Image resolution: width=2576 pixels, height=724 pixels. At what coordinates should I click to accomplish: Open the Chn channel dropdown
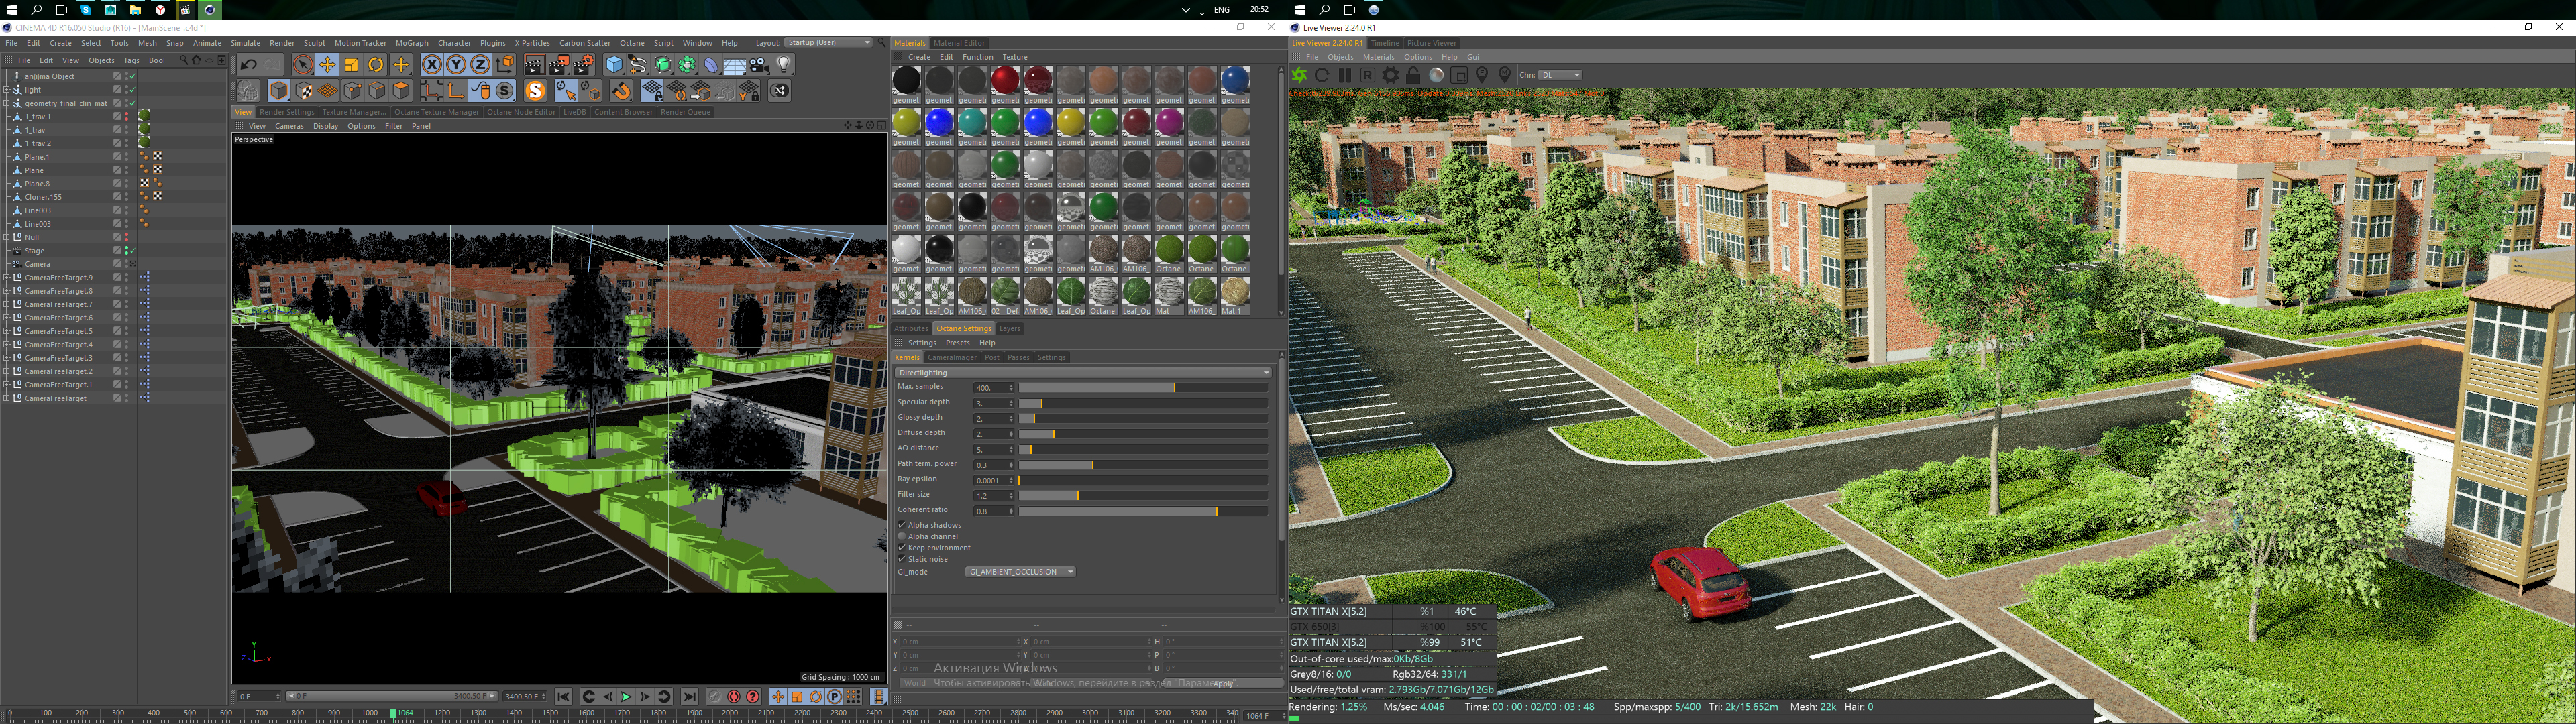tap(1560, 75)
